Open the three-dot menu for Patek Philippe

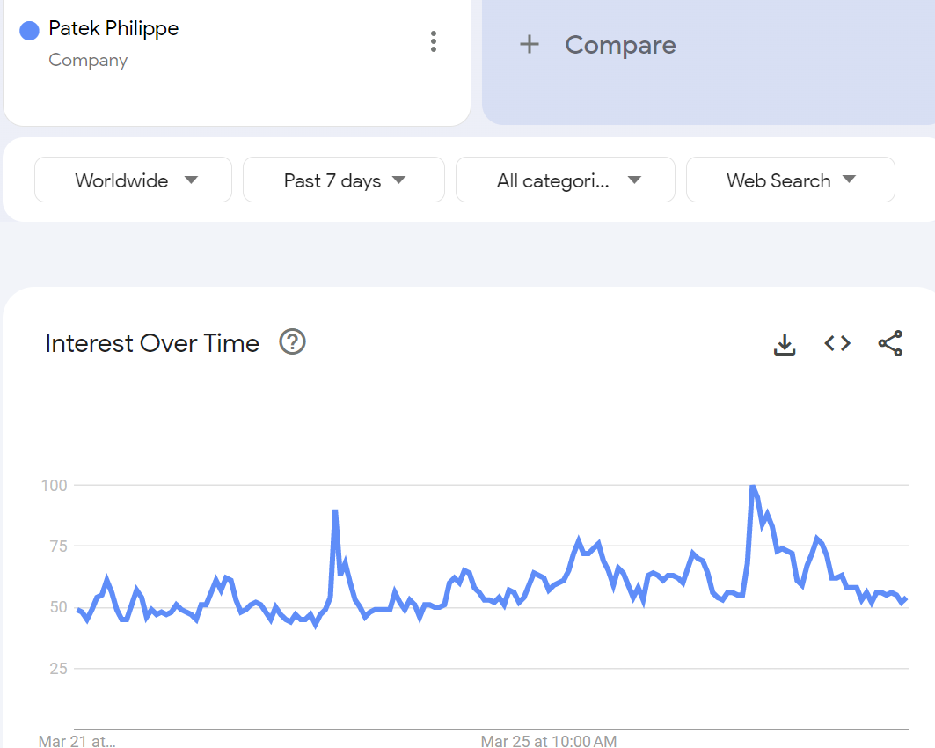[x=433, y=41]
